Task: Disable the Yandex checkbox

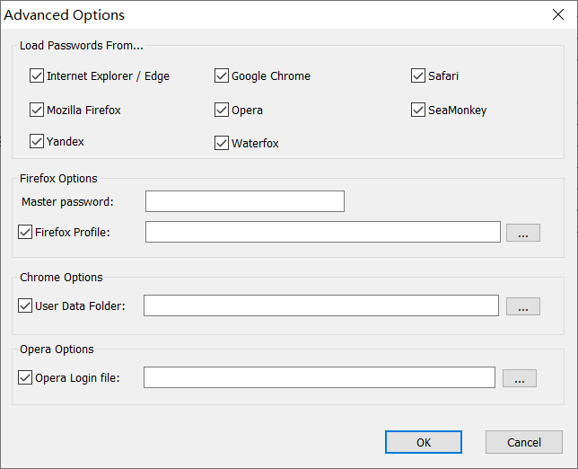Action: point(37,142)
